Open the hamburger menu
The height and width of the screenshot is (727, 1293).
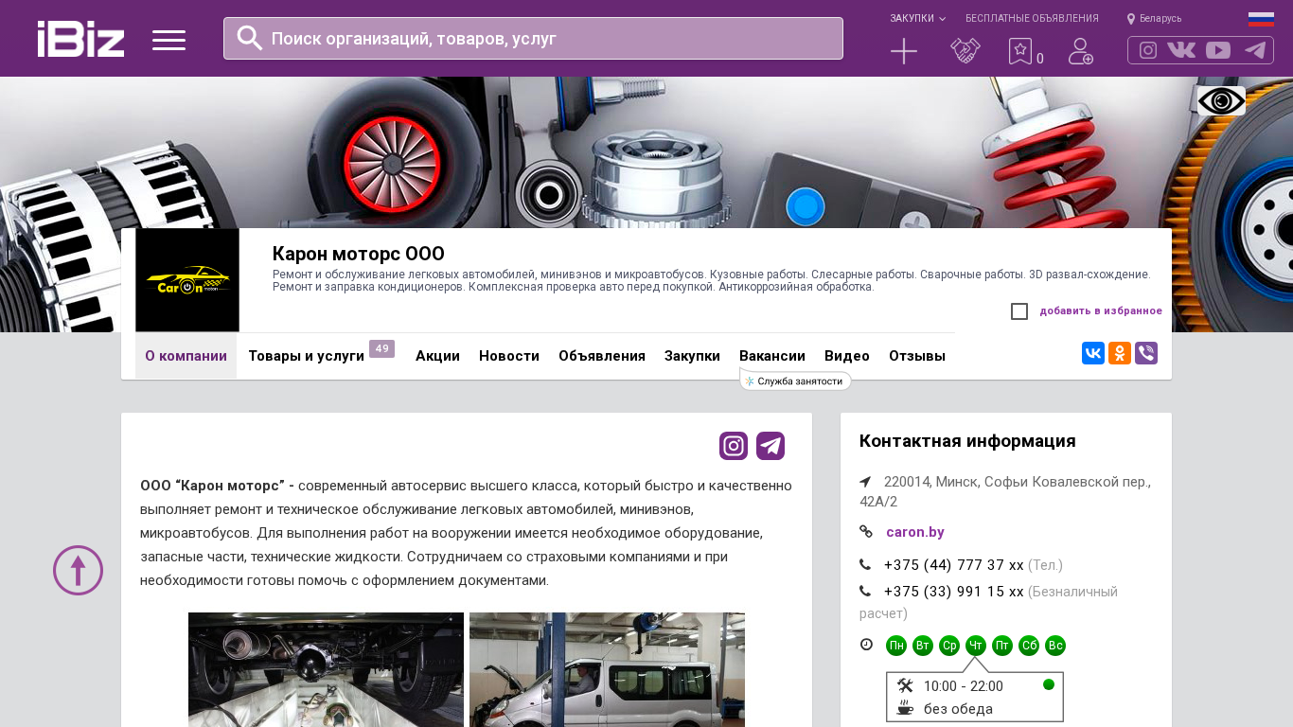[x=168, y=40]
